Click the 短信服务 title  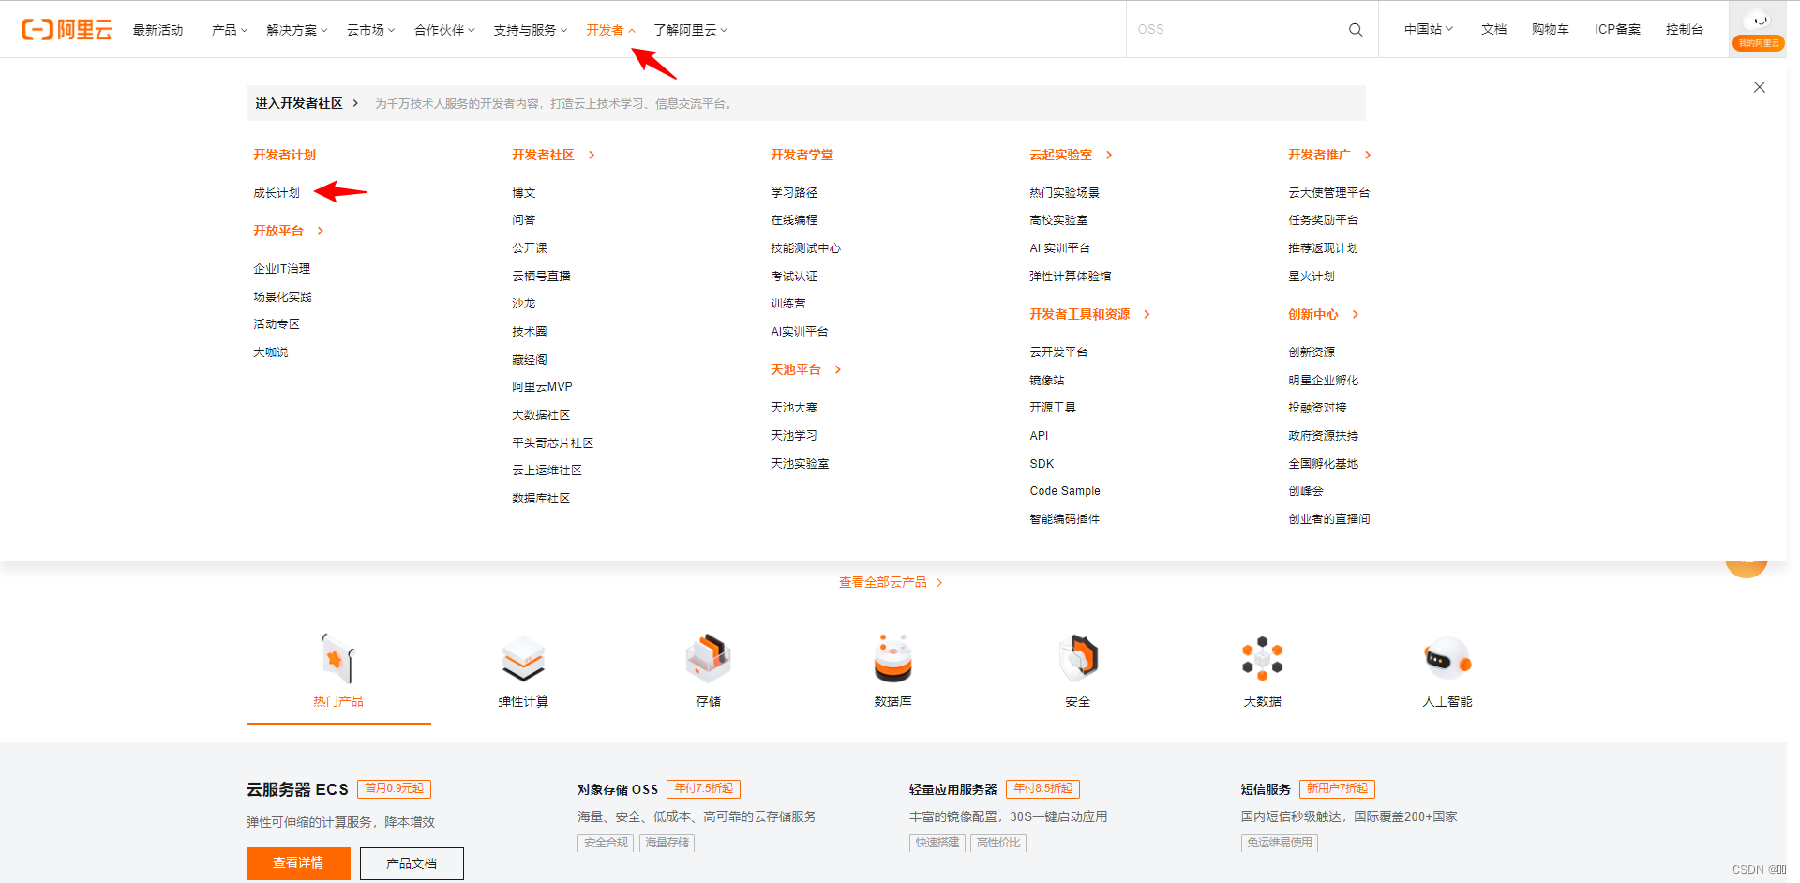point(1266,790)
